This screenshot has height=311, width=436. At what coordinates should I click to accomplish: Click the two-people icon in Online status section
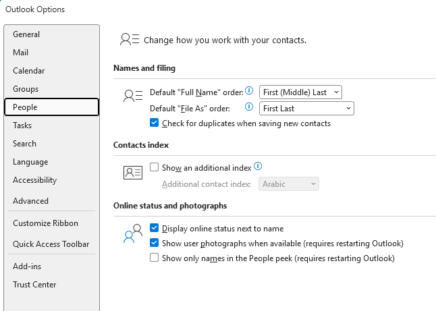[133, 233]
